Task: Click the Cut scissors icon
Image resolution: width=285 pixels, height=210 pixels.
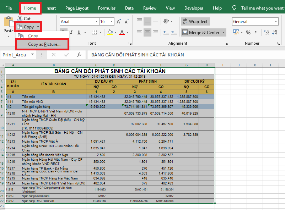Action: tap(20, 18)
